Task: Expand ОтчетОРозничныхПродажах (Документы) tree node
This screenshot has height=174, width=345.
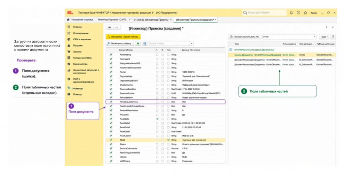Action: click(x=231, y=50)
